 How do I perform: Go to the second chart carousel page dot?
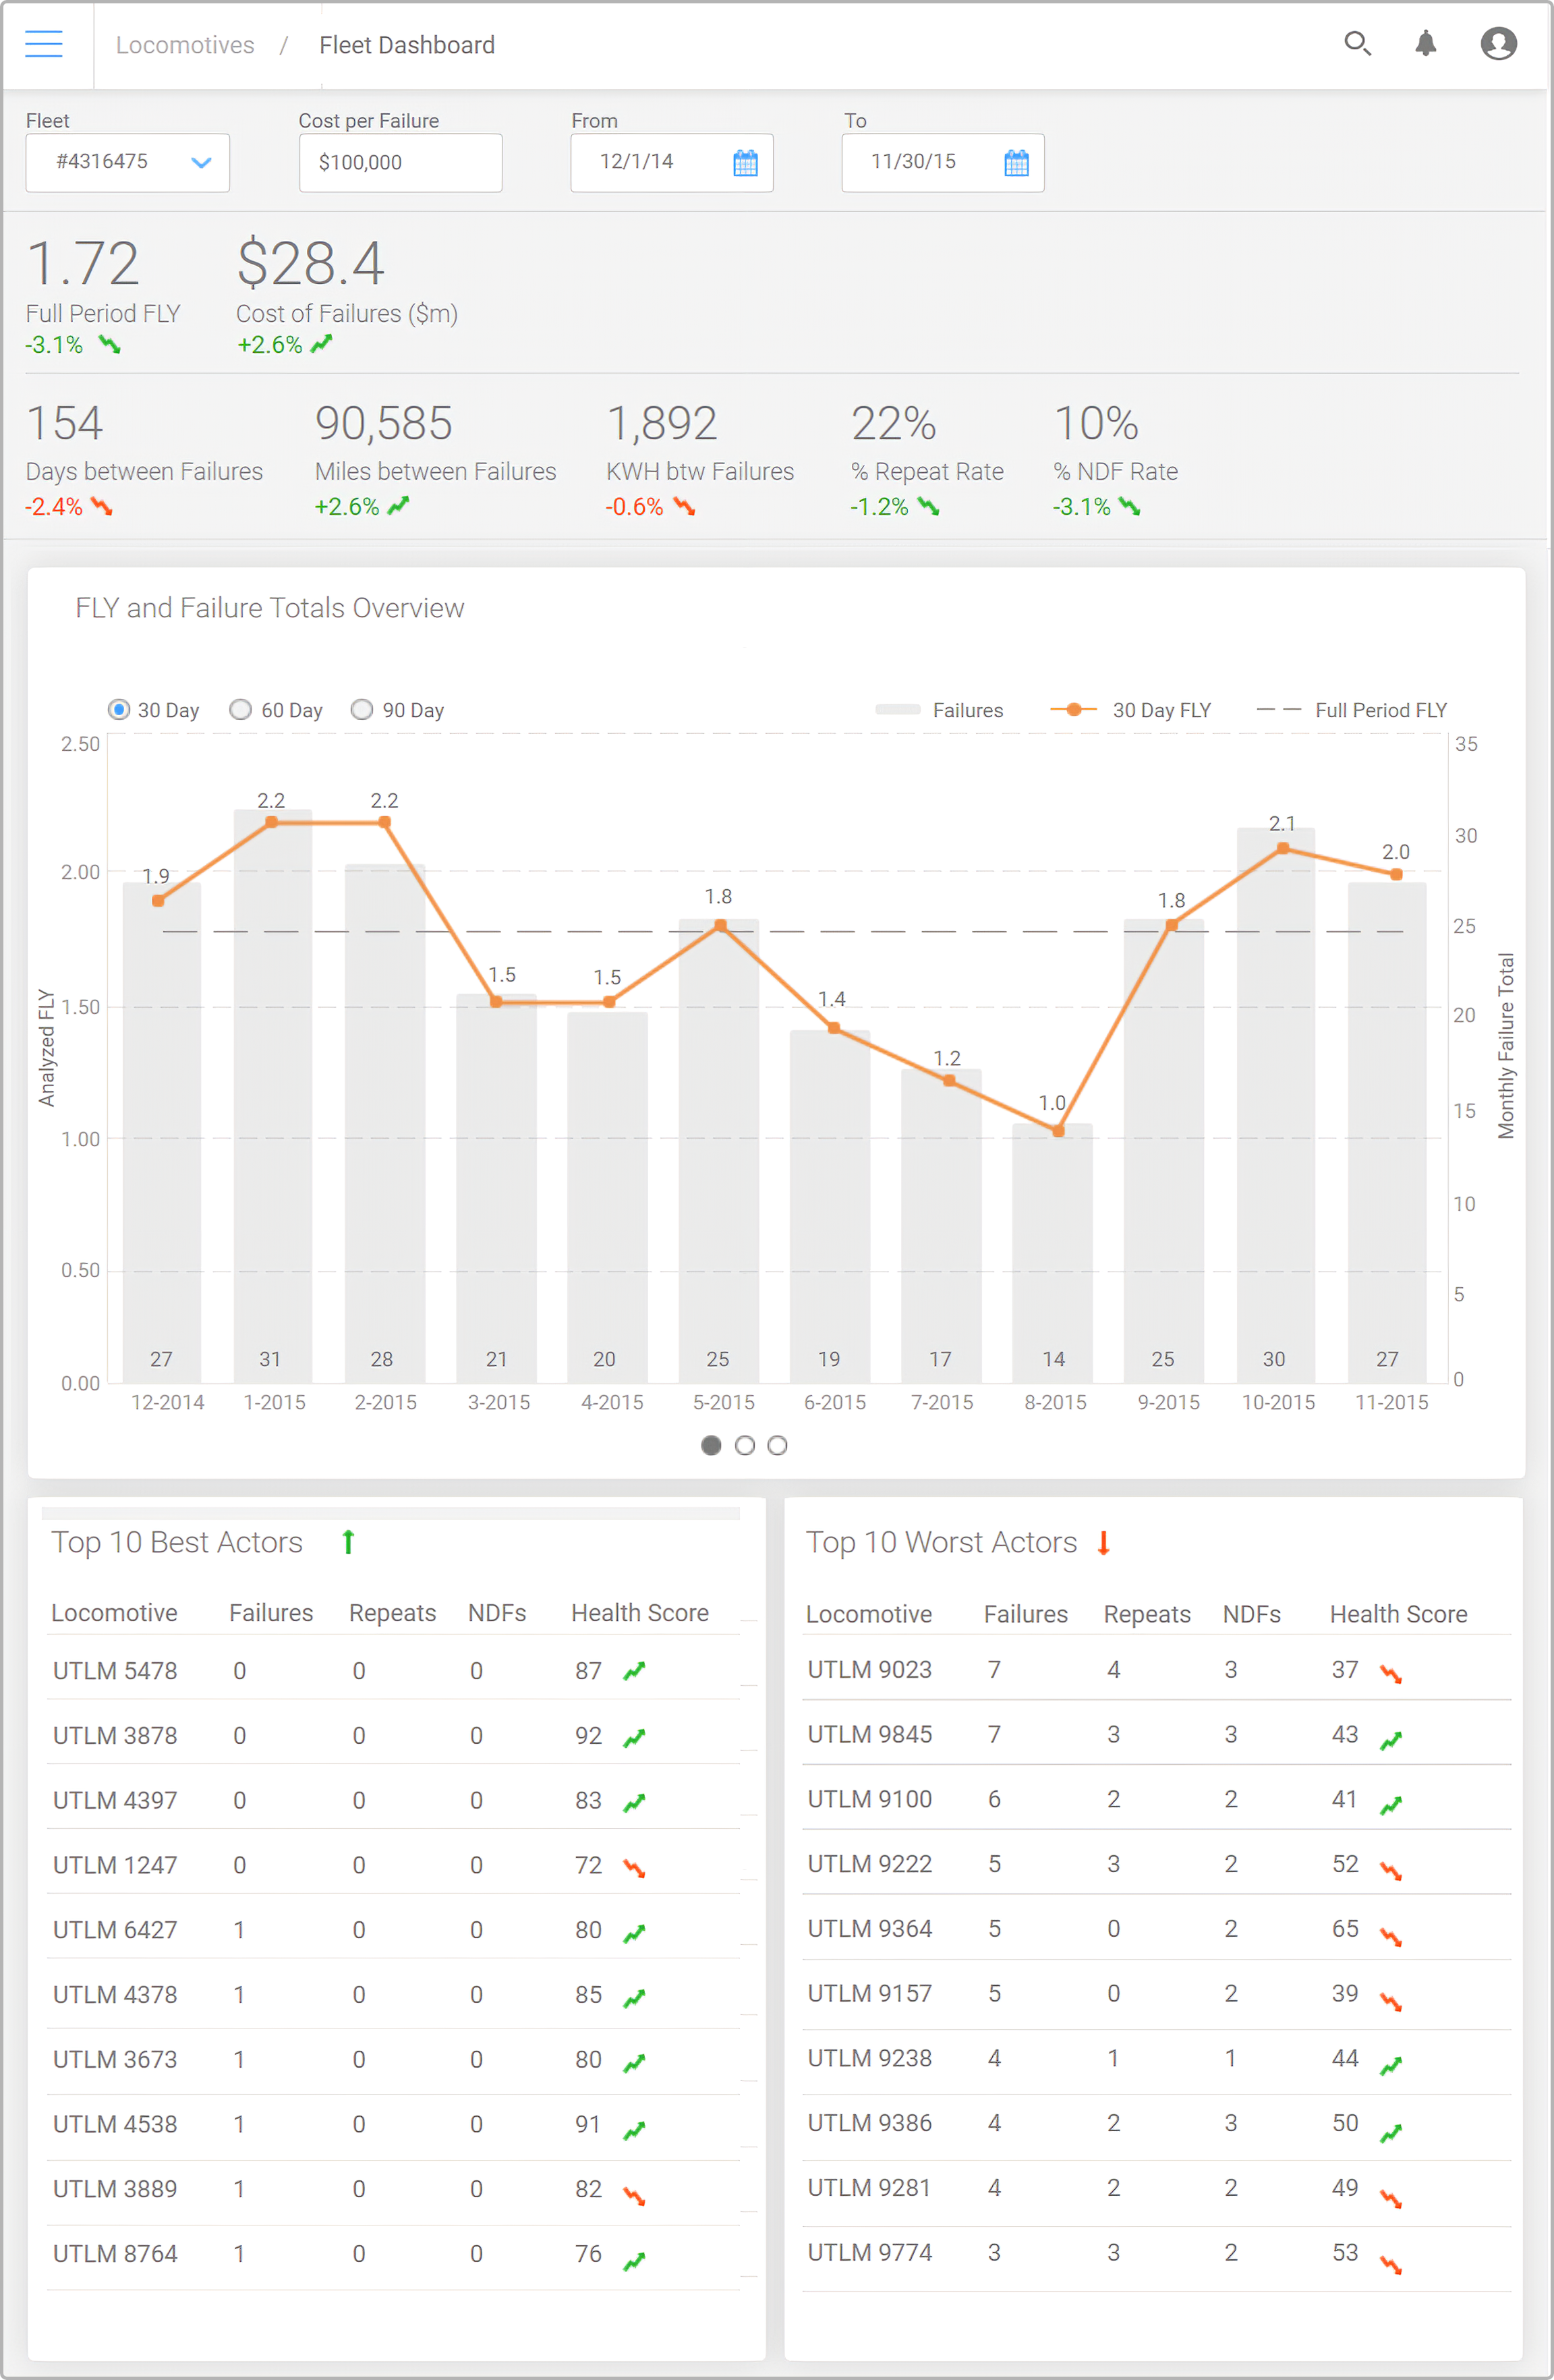[x=744, y=1445]
